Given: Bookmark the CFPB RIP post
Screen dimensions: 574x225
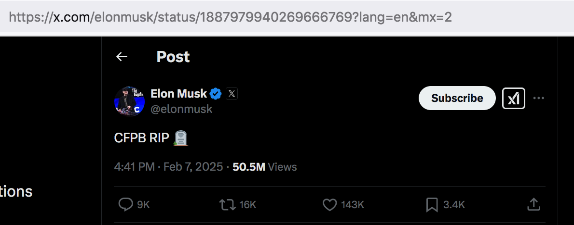Looking at the screenshot, I should click(432, 205).
